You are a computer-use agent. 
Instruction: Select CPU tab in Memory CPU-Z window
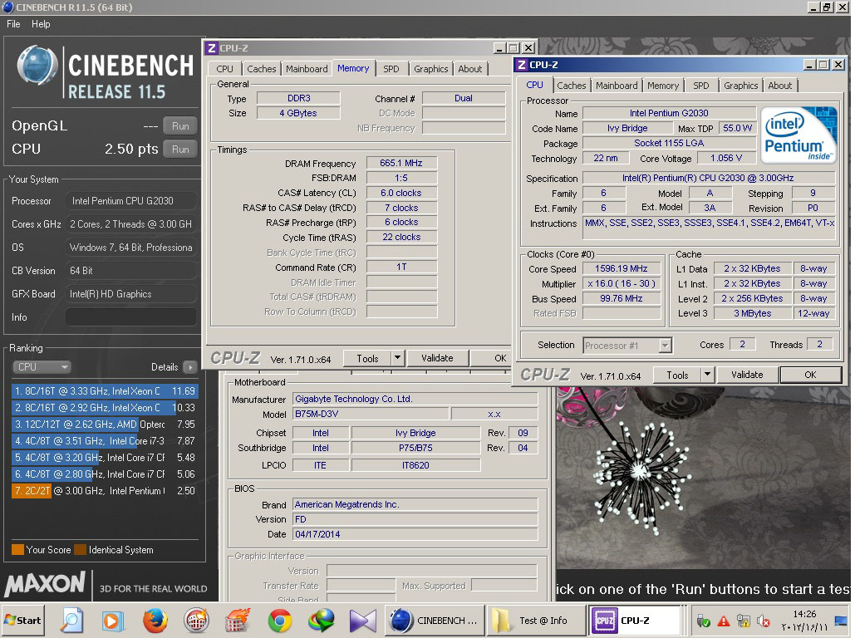[224, 69]
